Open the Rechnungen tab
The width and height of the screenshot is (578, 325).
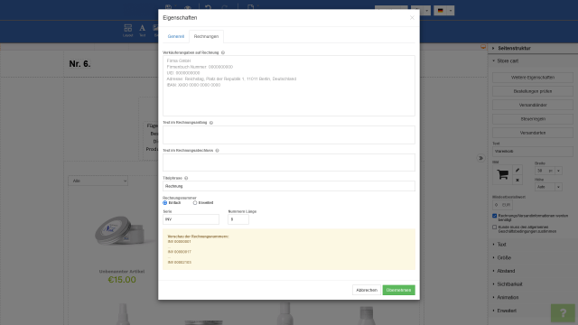click(206, 36)
